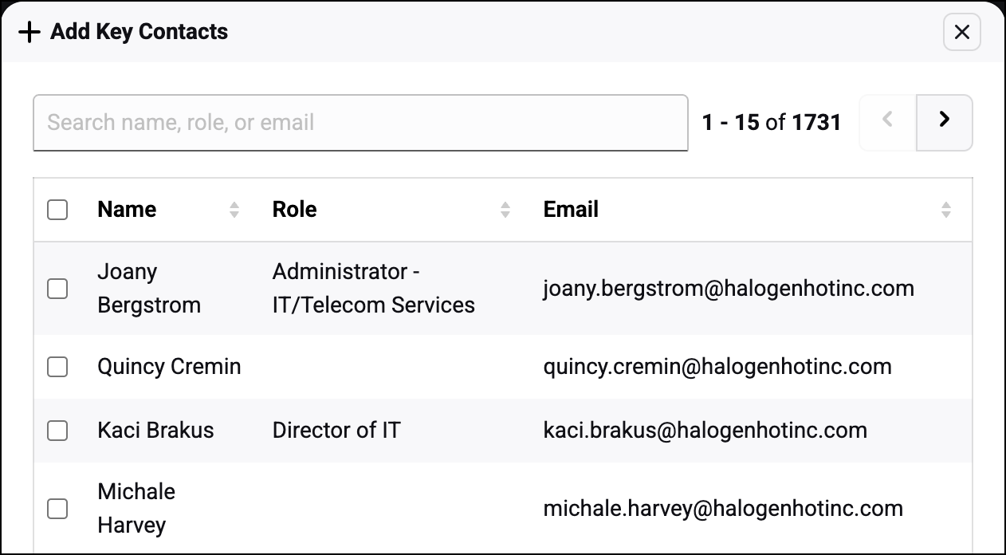
Task: Click the name Quincy Cremin
Action: pyautogui.click(x=169, y=367)
